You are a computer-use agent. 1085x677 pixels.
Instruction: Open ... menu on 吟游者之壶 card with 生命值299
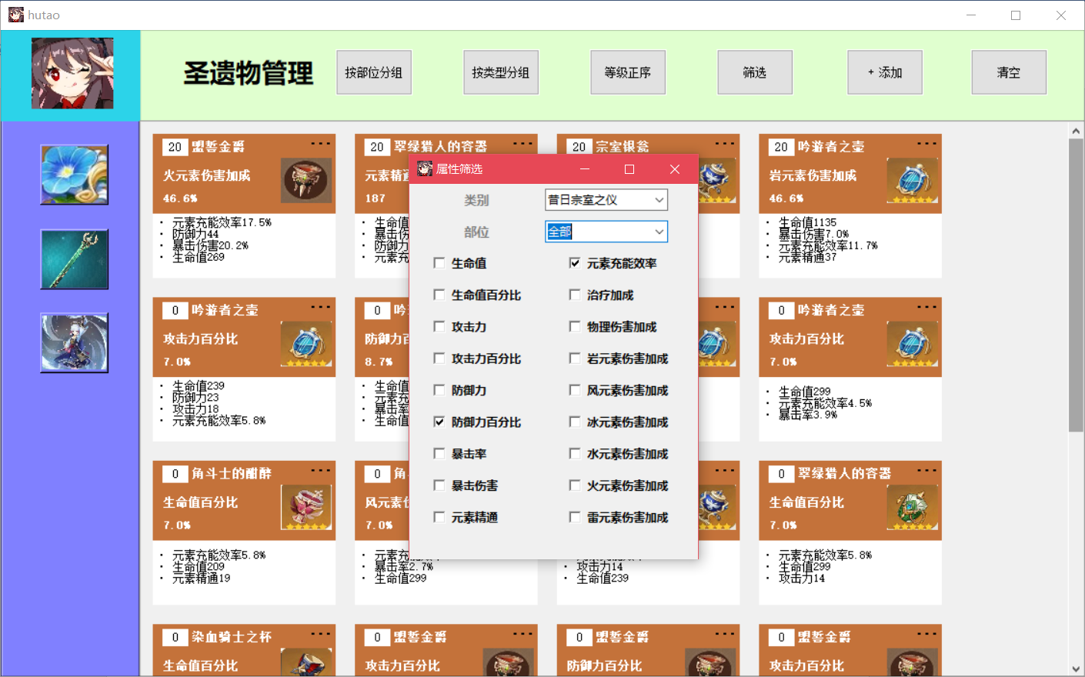coord(927,307)
